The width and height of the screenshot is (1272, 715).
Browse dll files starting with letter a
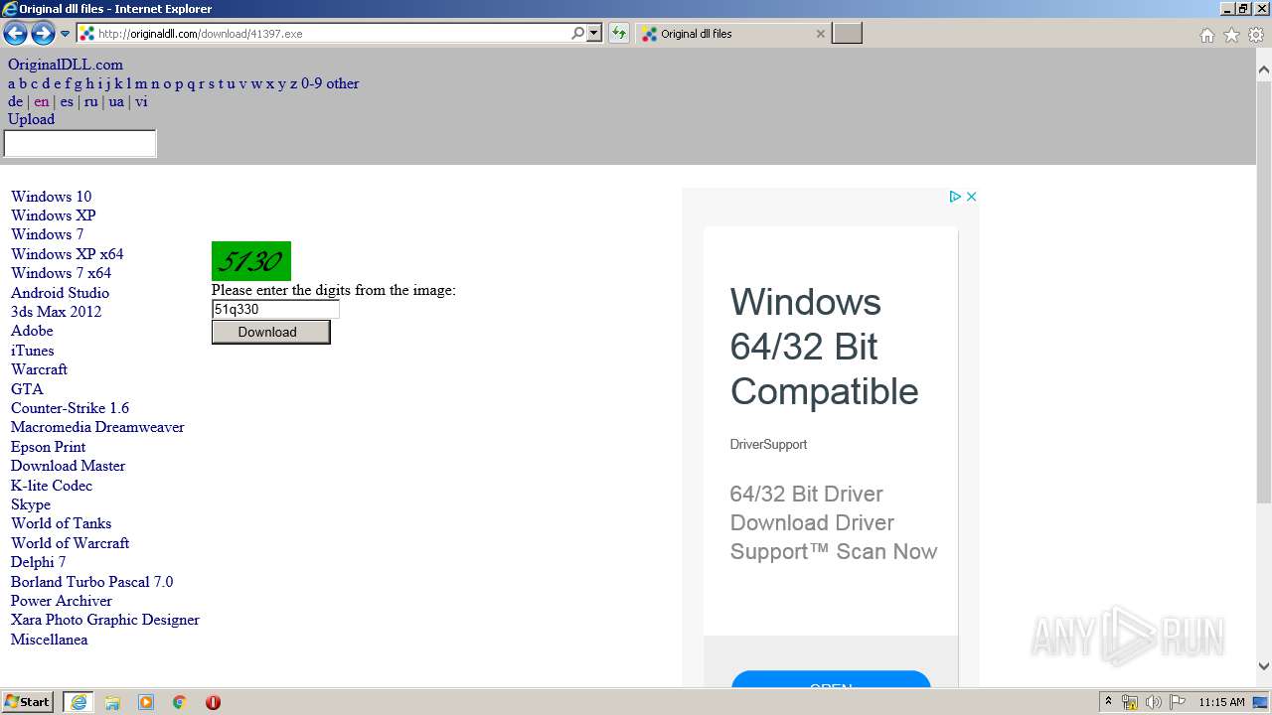click(x=12, y=83)
